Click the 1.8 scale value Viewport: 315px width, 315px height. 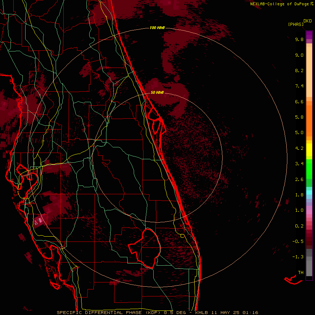click(299, 195)
